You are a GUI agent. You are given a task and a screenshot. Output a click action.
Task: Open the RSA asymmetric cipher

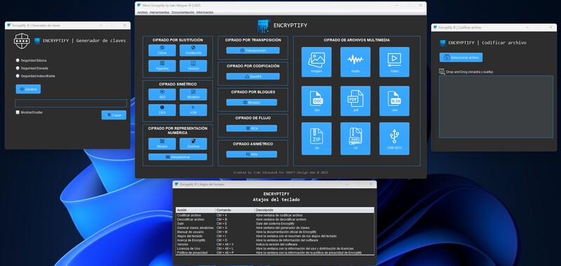(252, 154)
